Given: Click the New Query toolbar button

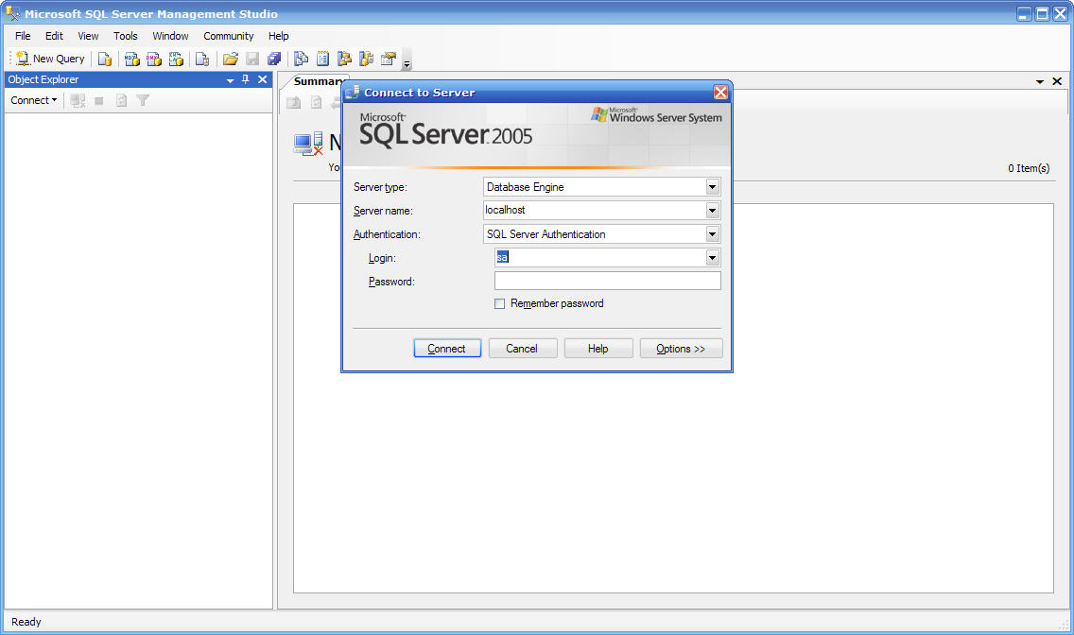Looking at the screenshot, I should tap(50, 59).
